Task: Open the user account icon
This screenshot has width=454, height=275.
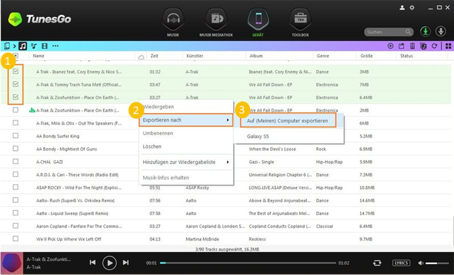Action: point(402,8)
